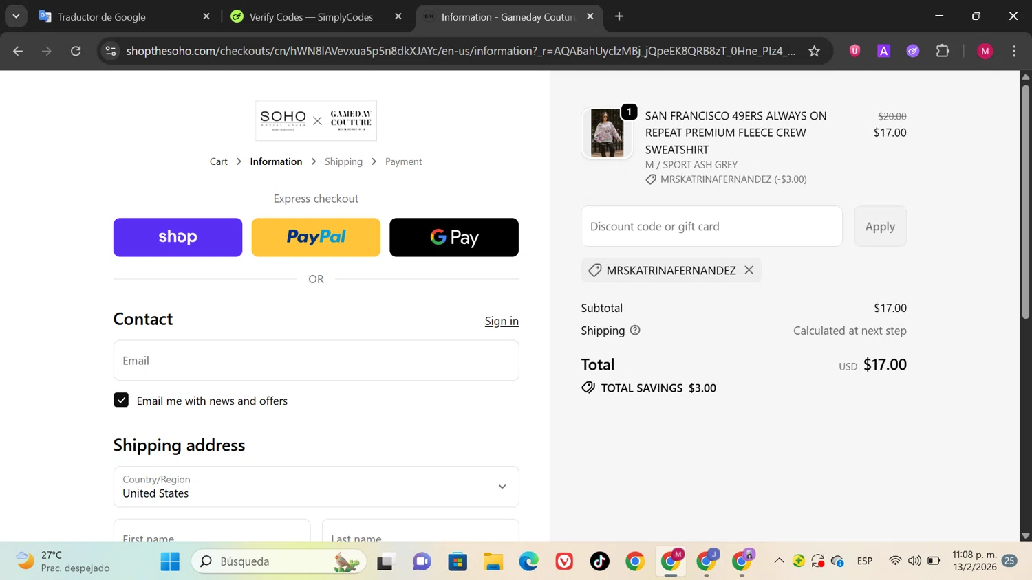The image size is (1032, 580).
Task: Select Payment breadcrumb step
Action: click(404, 161)
